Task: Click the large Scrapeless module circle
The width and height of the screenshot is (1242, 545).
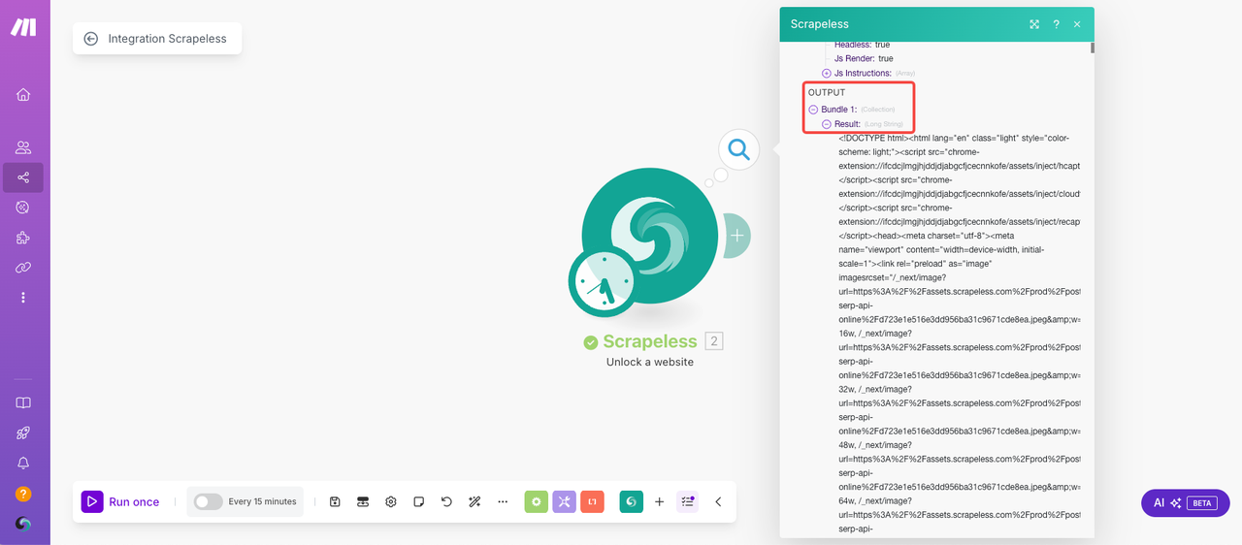Action: point(649,236)
